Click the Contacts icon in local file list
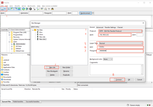The height and width of the screenshot is (107, 153). click(2, 70)
